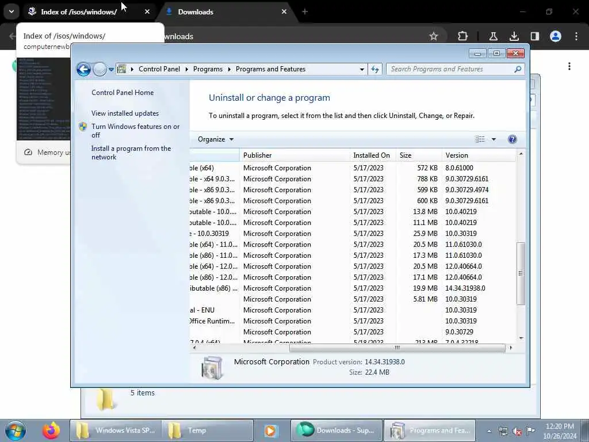Viewport: 589px width, 442px height.
Task: Open the Windows Start orb
Action: pyautogui.click(x=16, y=430)
